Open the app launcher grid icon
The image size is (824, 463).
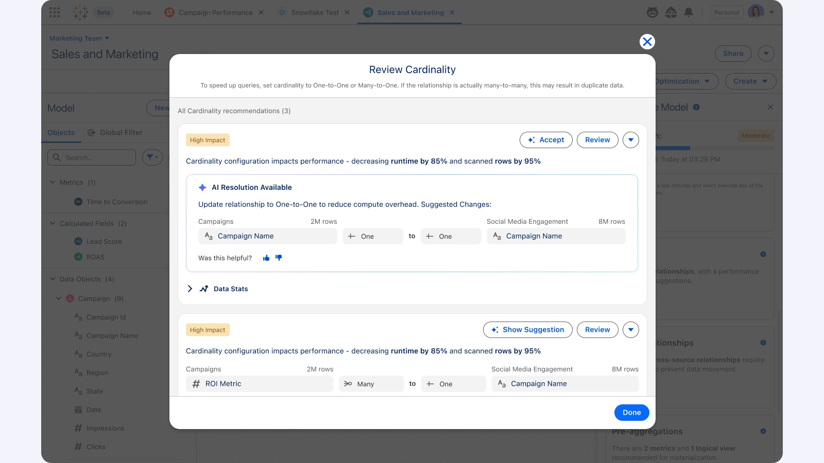55,12
